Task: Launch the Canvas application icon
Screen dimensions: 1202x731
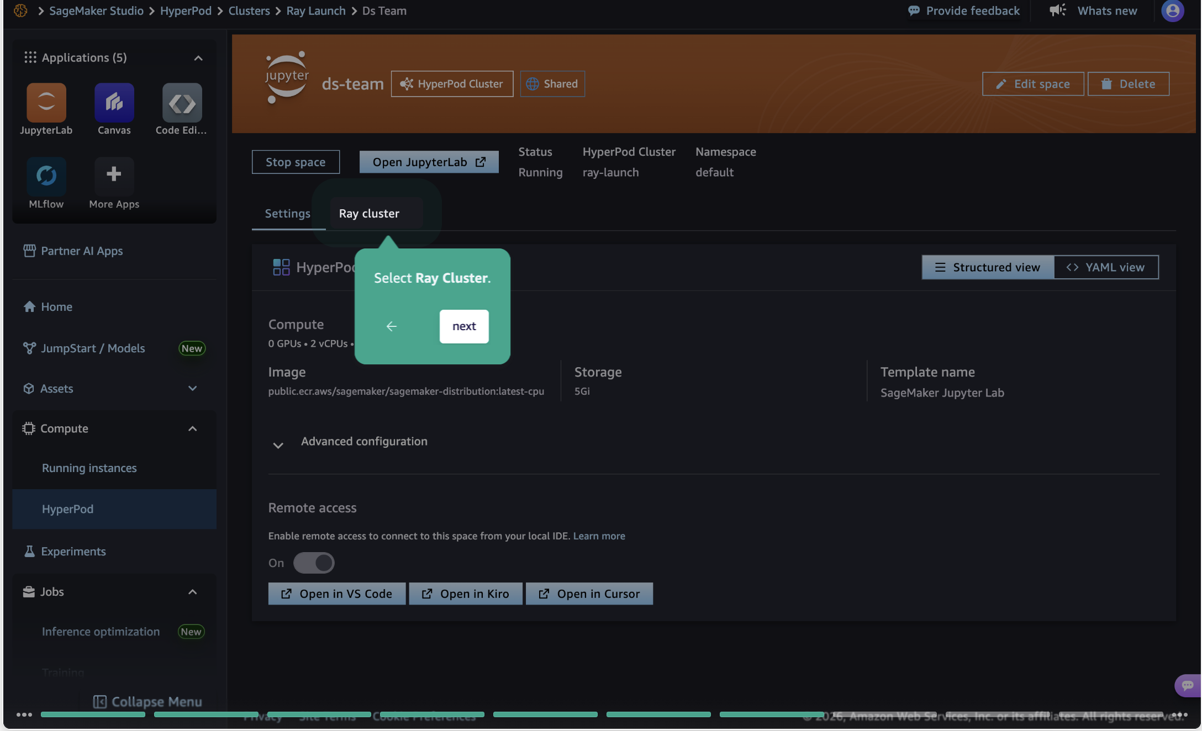Action: [x=114, y=103]
